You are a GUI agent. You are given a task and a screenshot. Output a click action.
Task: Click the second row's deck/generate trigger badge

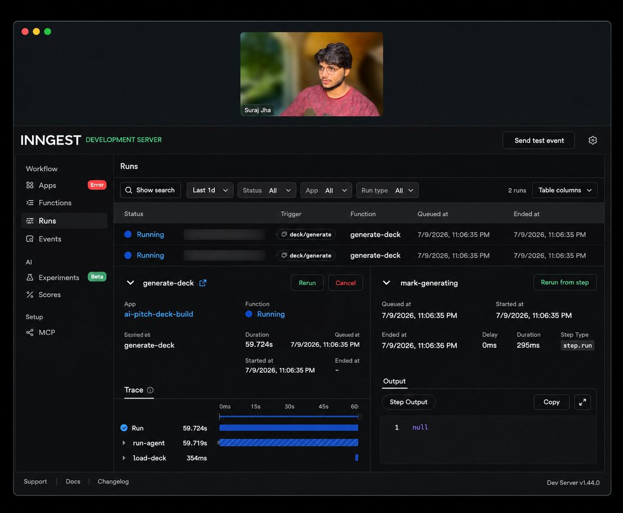coord(306,255)
